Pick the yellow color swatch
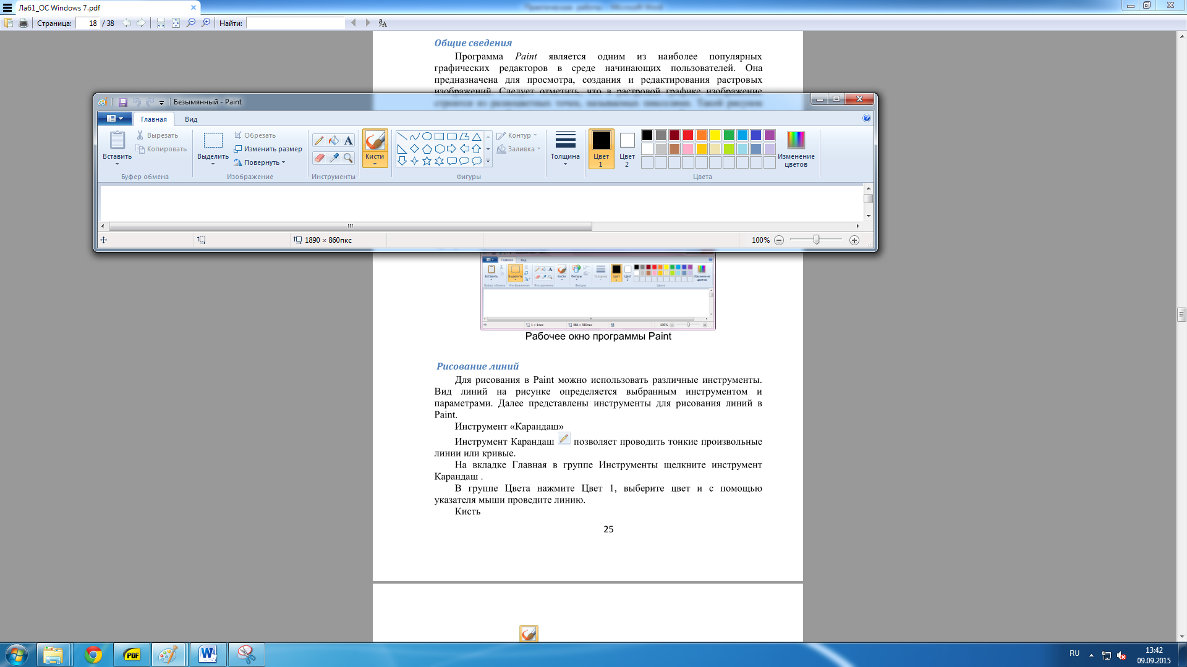Screen dimensions: 1187x667 715,135
